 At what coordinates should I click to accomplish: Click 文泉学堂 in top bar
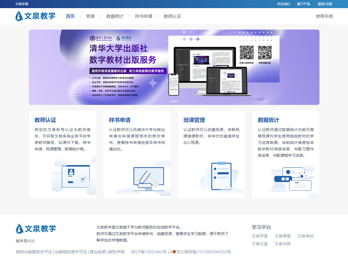[x=22, y=4]
